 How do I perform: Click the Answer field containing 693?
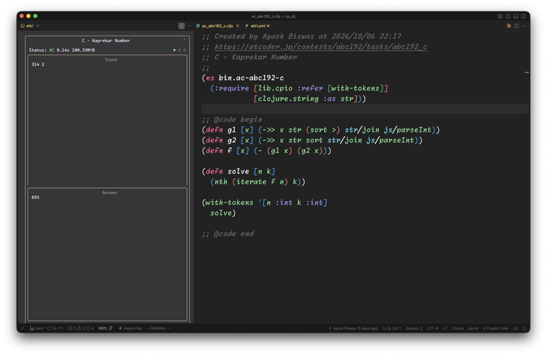[x=108, y=254]
